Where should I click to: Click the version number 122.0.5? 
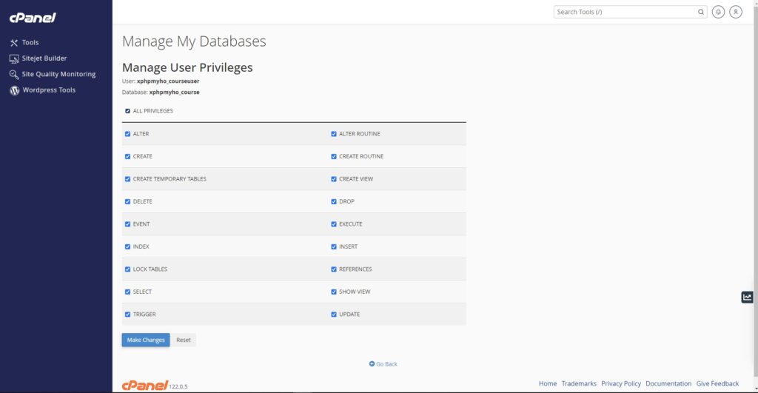pyautogui.click(x=178, y=387)
